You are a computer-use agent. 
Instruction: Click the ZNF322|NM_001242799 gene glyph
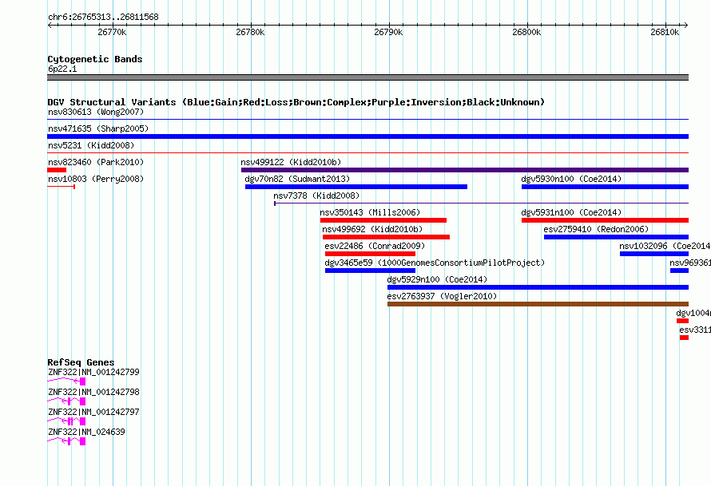pyautogui.click(x=66, y=381)
